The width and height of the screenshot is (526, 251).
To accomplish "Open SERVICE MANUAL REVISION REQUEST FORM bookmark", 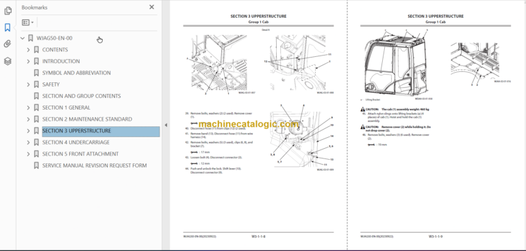I will tap(95, 166).
